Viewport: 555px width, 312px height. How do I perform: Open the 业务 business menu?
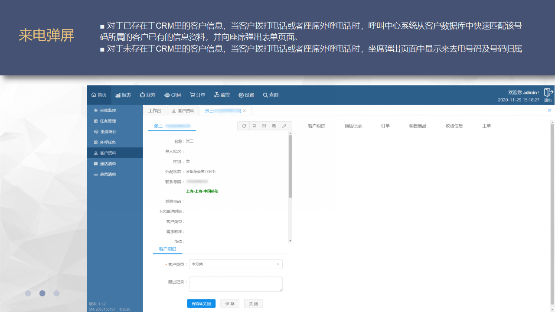coord(147,95)
